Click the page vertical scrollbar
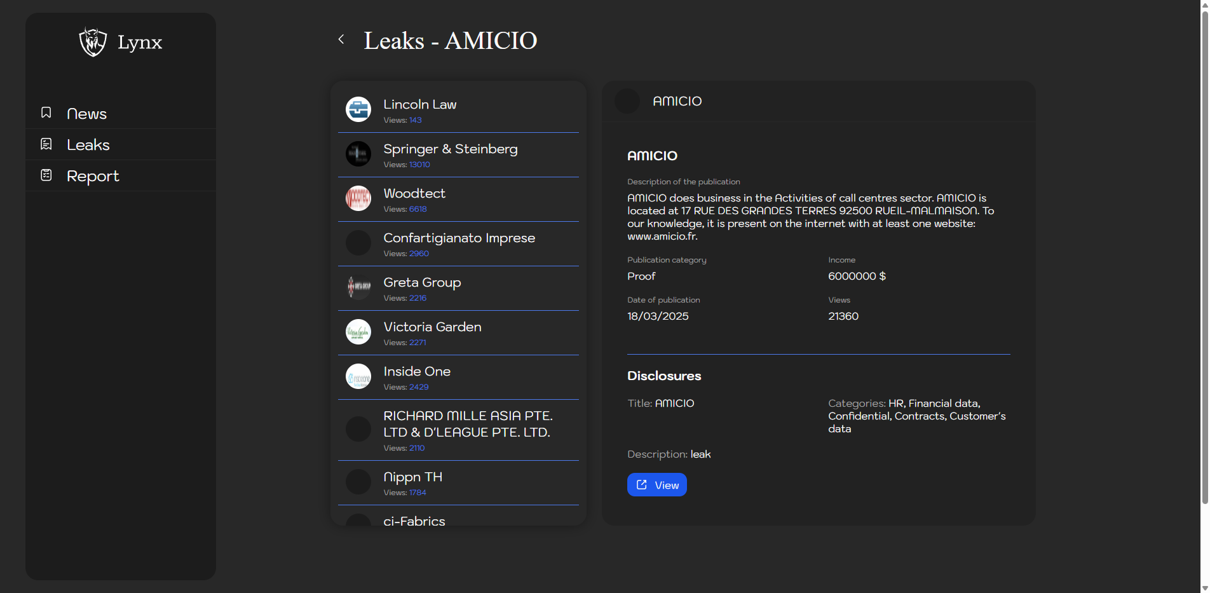 coord(1204,254)
